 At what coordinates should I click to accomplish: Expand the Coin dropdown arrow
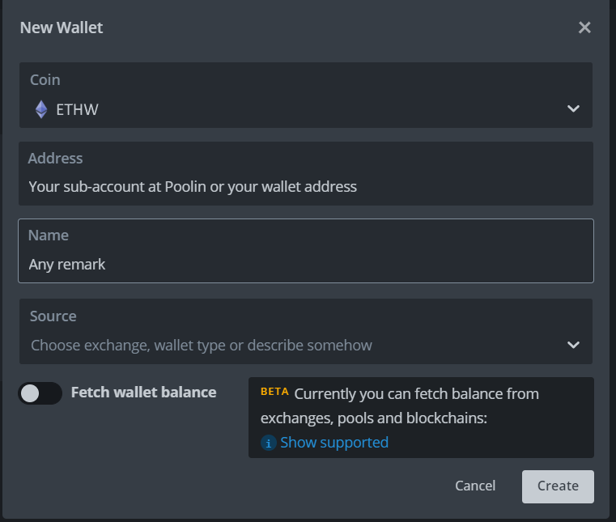pyautogui.click(x=573, y=109)
